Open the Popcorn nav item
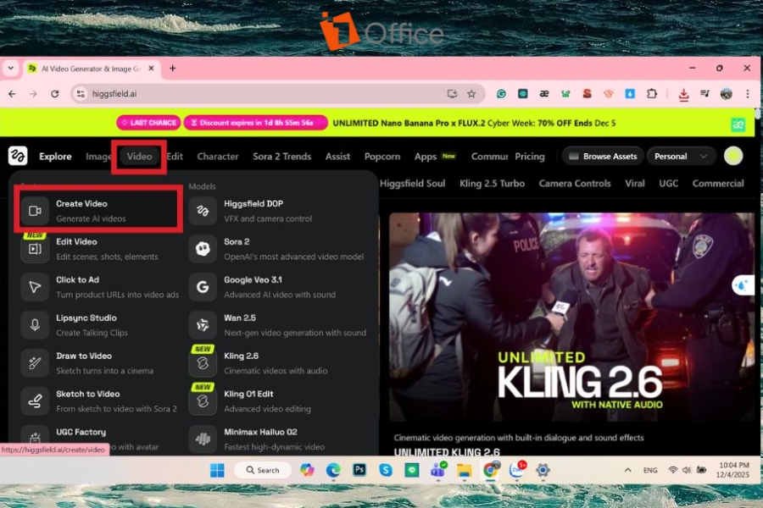The width and height of the screenshot is (763, 508). 382,156
